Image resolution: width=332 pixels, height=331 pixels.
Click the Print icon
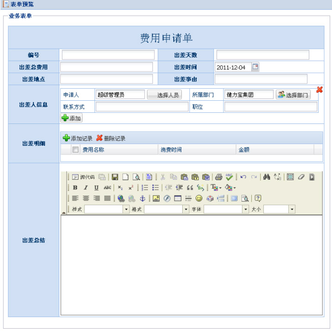coord(219,177)
